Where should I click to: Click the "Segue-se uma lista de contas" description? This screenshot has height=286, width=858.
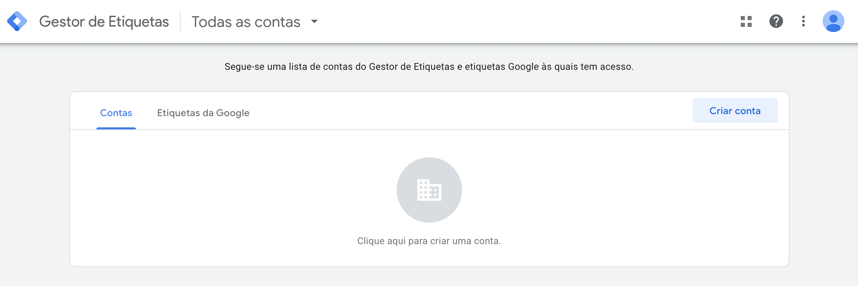click(429, 67)
